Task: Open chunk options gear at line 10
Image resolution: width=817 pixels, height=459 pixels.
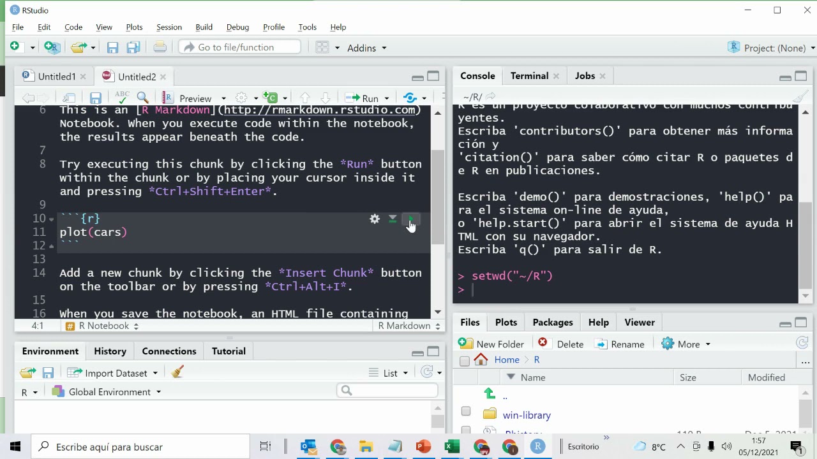Action: (375, 219)
